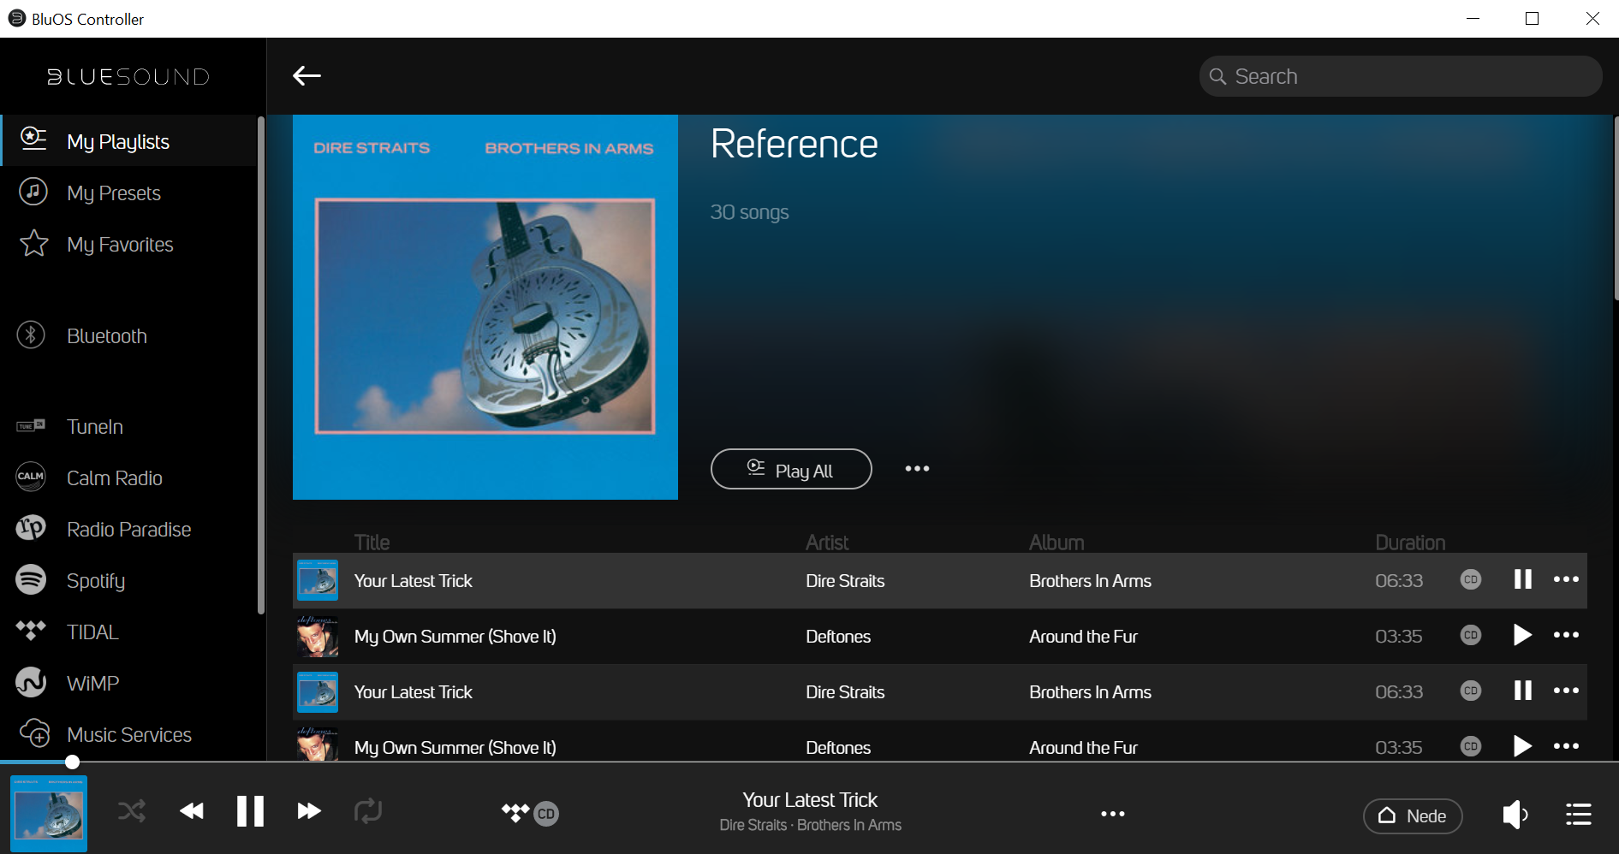Toggle repeat mode in the player bar
The width and height of the screenshot is (1619, 854).
point(368,810)
